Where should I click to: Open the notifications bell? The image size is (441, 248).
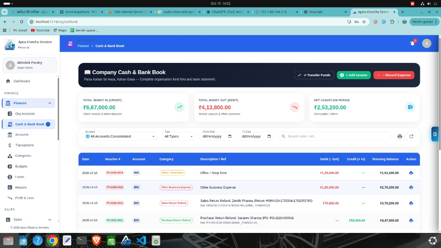[x=412, y=43]
